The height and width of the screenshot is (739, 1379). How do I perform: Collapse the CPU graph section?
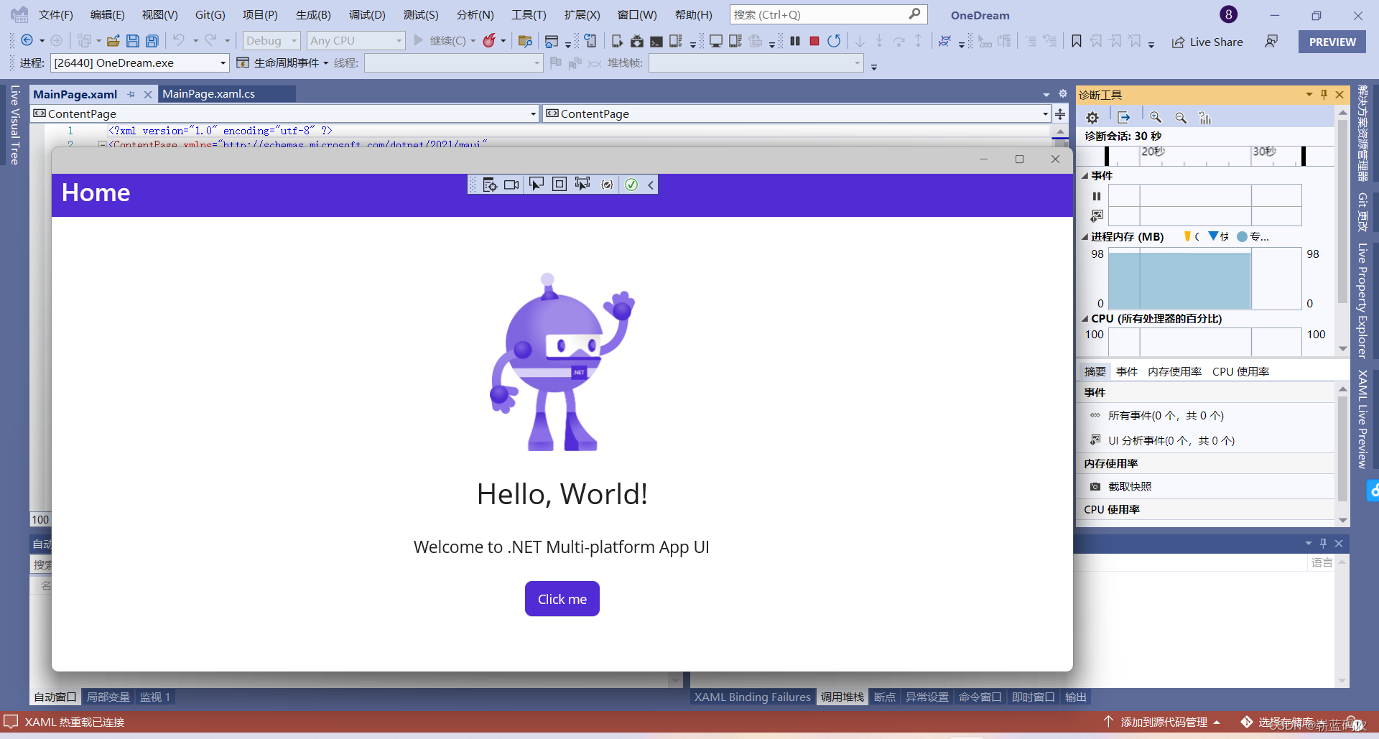pyautogui.click(x=1085, y=319)
